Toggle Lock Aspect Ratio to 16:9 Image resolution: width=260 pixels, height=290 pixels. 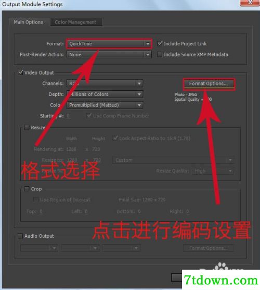(115, 138)
